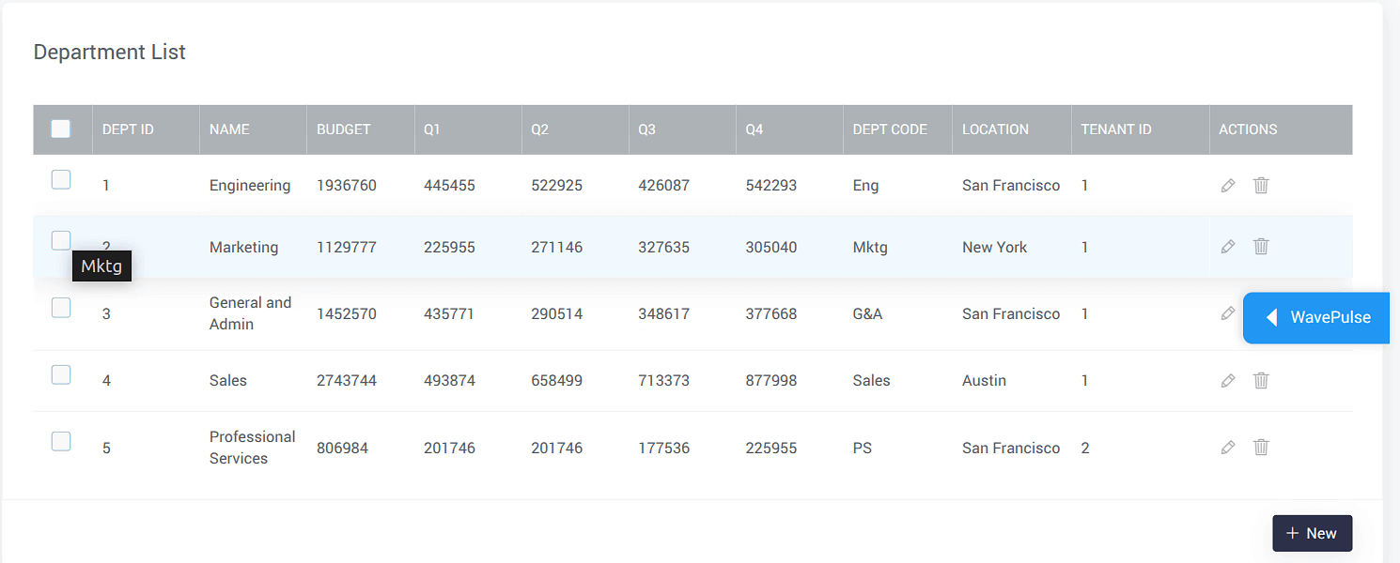Delete the Professional Services row
This screenshot has width=1400, height=563.
1261,448
